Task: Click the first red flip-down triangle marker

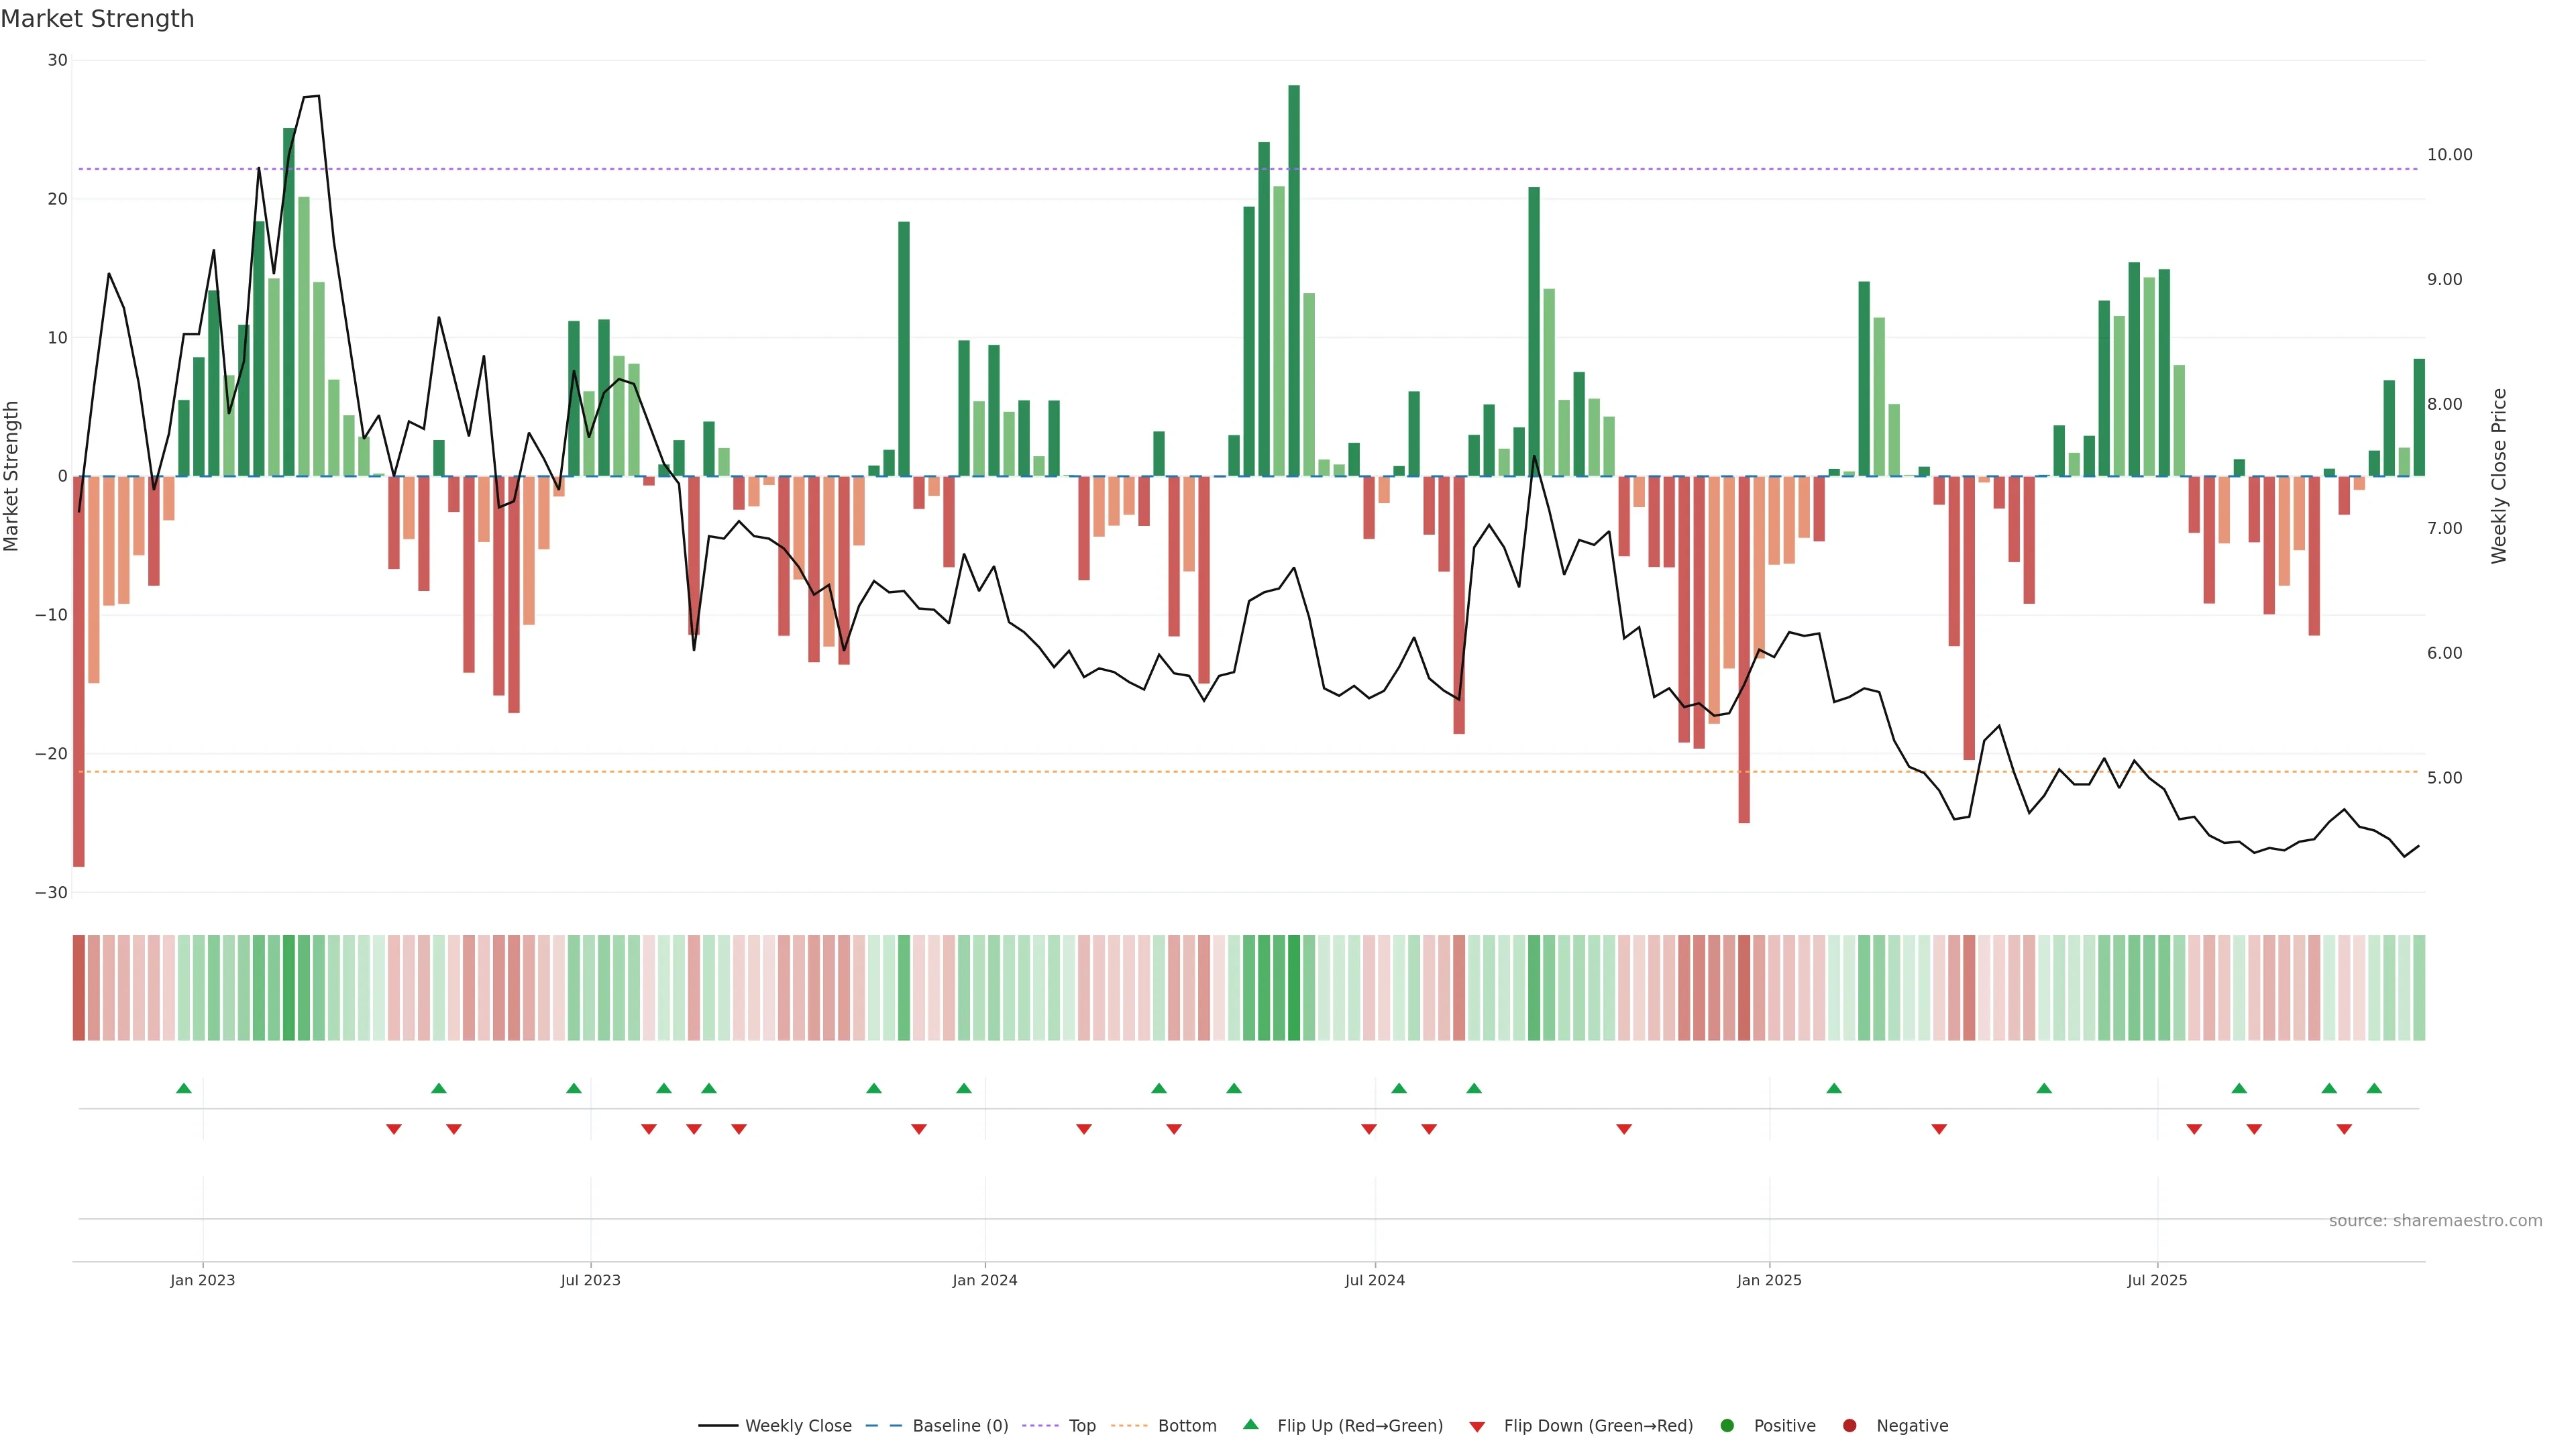Action: coord(394,1129)
